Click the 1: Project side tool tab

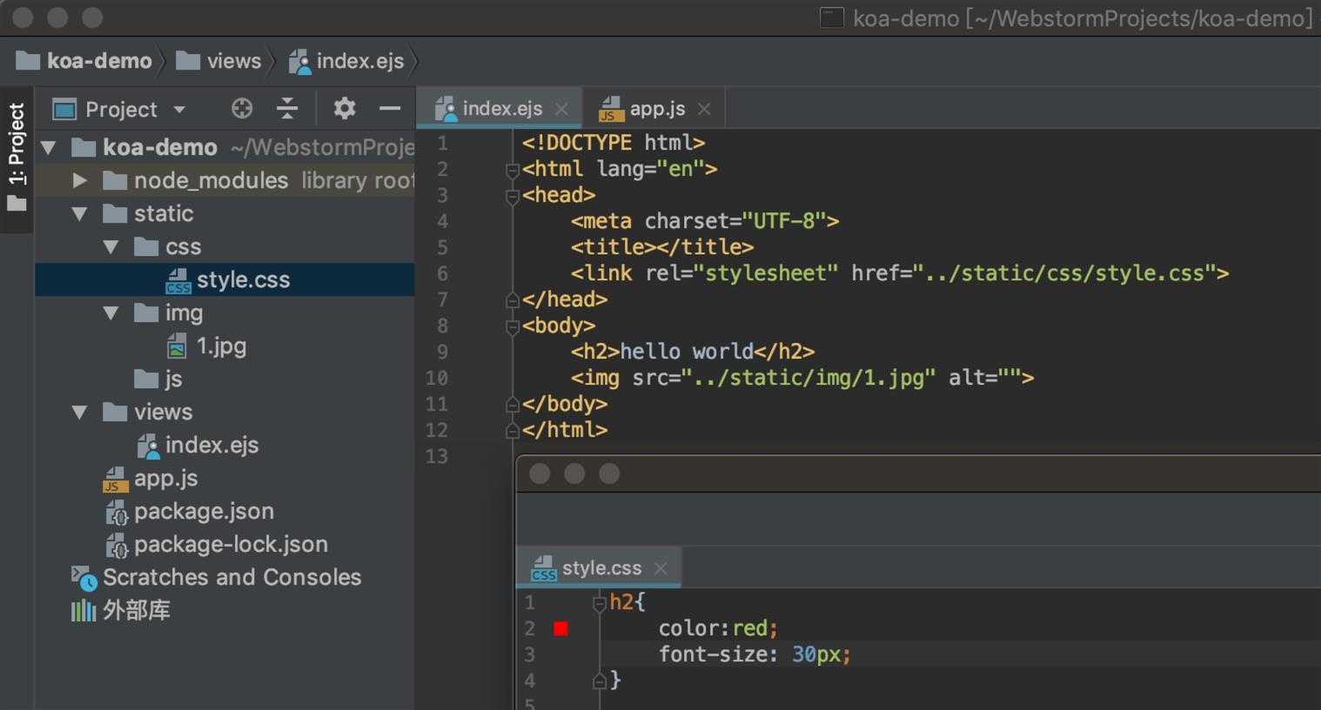click(17, 159)
